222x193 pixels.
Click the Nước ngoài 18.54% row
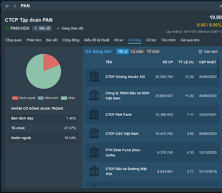44,138
